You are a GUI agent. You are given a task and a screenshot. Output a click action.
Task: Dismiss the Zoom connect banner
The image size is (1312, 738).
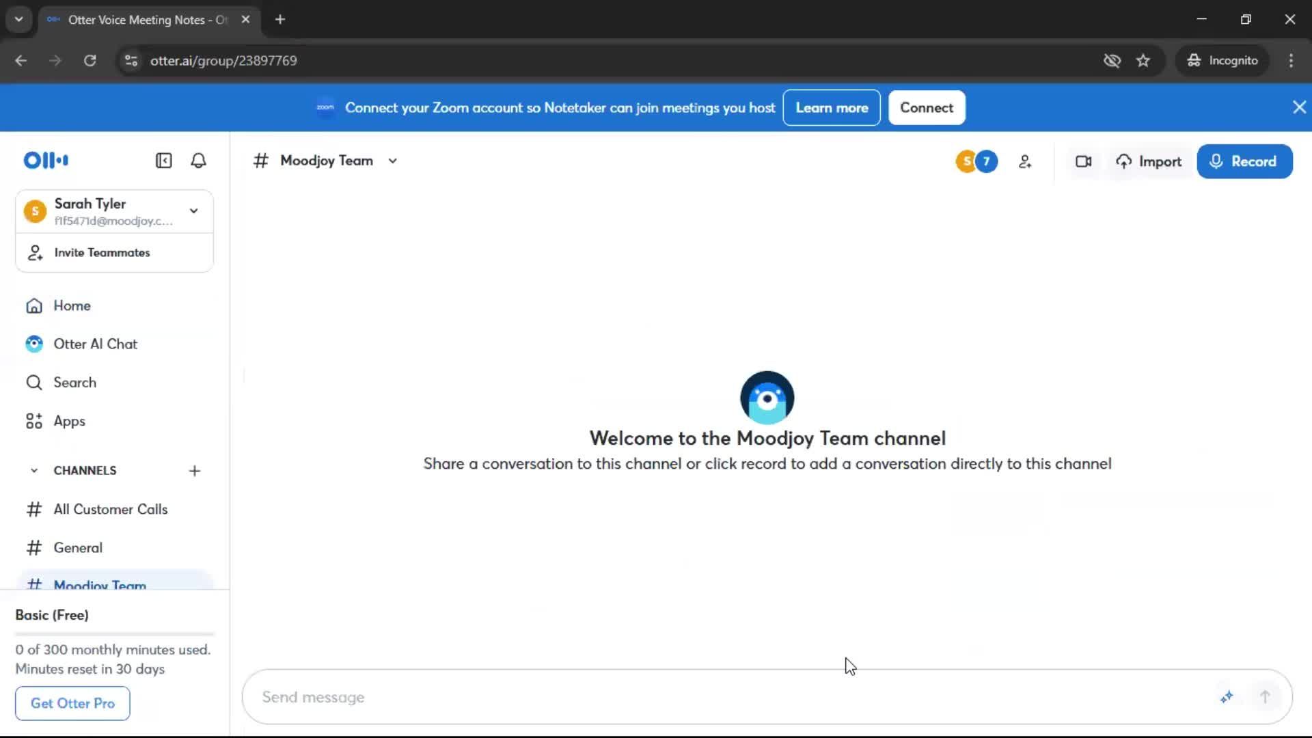(1299, 107)
